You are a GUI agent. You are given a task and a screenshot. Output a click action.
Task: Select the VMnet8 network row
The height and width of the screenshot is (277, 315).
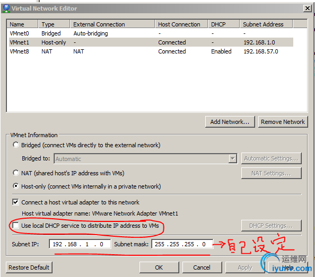151,51
